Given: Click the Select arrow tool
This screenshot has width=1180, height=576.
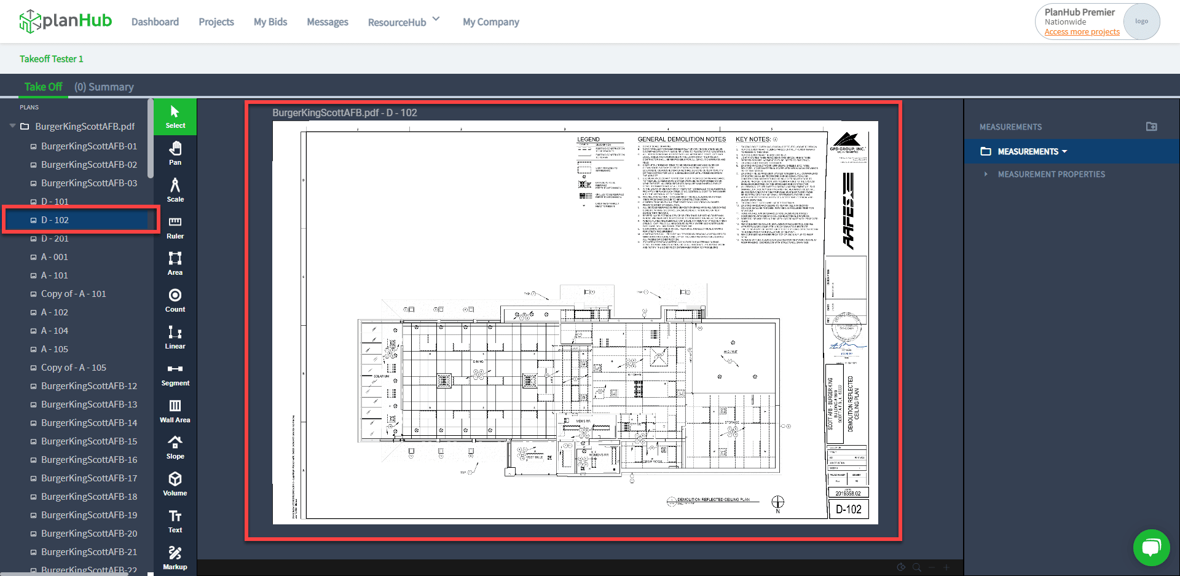Looking at the screenshot, I should 175,115.
